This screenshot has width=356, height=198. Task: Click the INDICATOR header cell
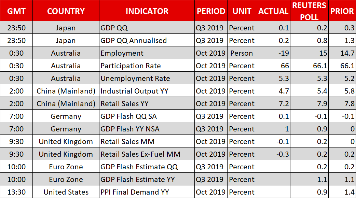click(x=147, y=11)
